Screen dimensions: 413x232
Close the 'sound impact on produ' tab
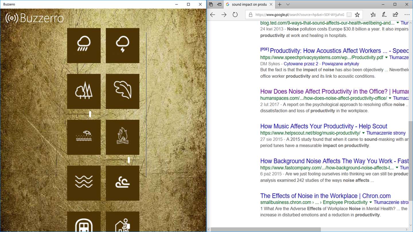click(271, 4)
